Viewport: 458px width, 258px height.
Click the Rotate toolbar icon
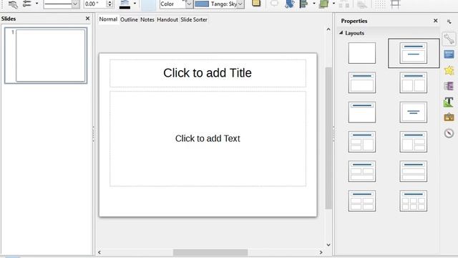(289, 4)
